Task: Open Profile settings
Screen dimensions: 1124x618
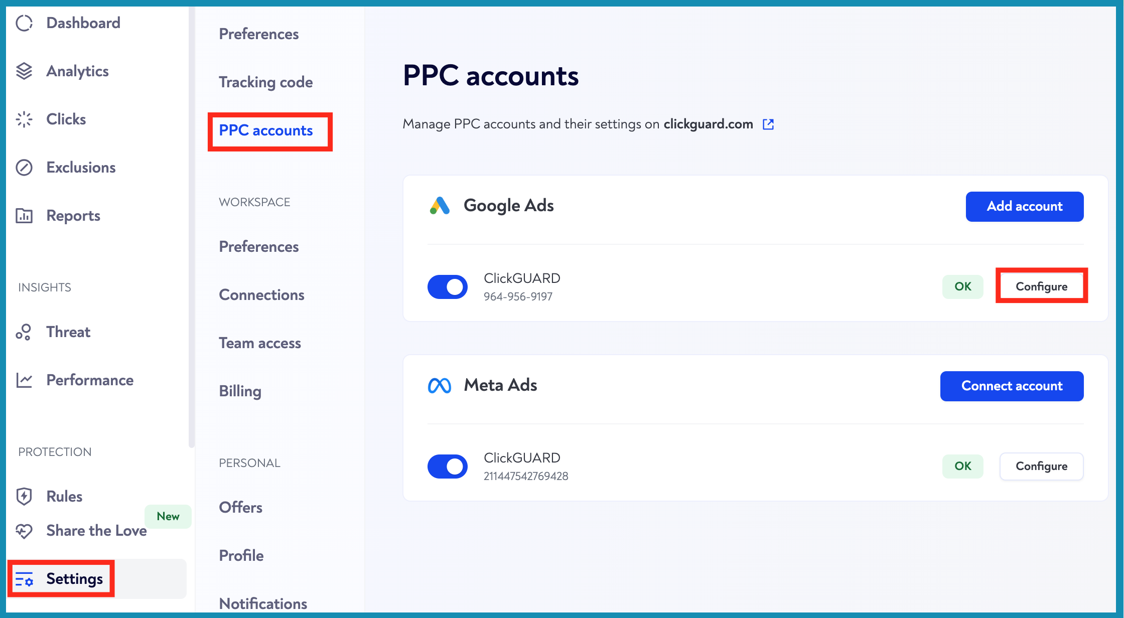Action: (241, 556)
